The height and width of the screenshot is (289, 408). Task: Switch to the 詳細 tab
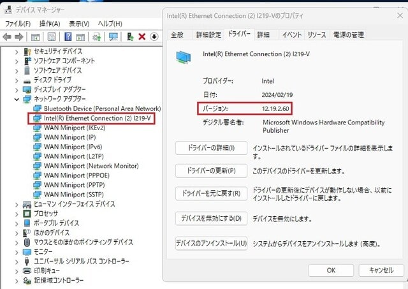coord(263,34)
